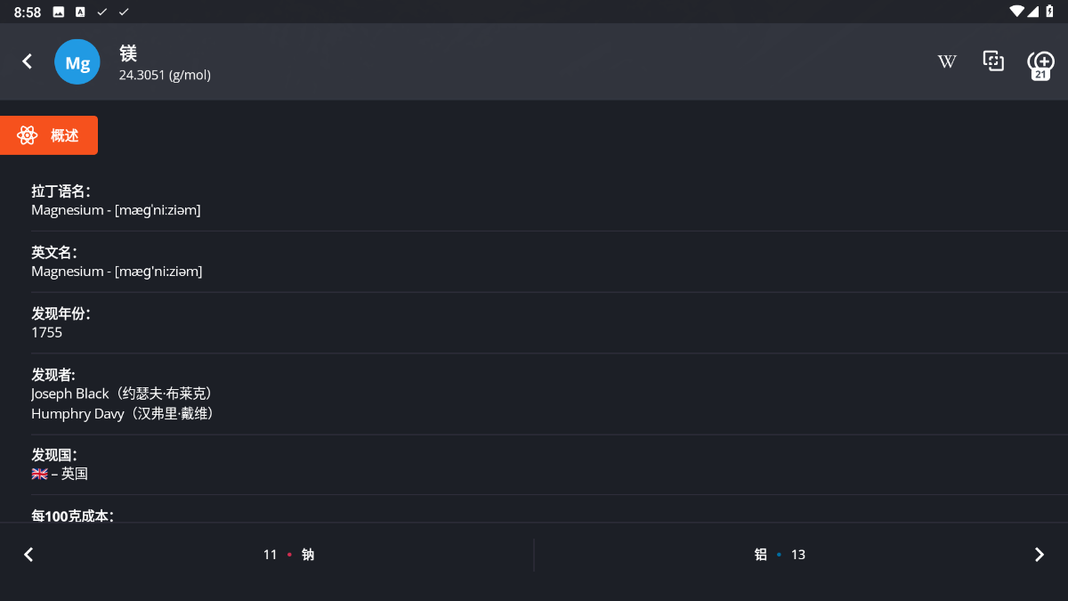Tap the Wi-Fi icon in the status bar
The image size is (1068, 601).
(x=1016, y=12)
